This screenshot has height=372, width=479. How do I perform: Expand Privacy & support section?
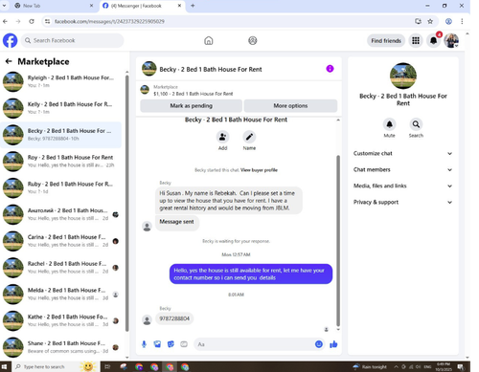point(403,202)
